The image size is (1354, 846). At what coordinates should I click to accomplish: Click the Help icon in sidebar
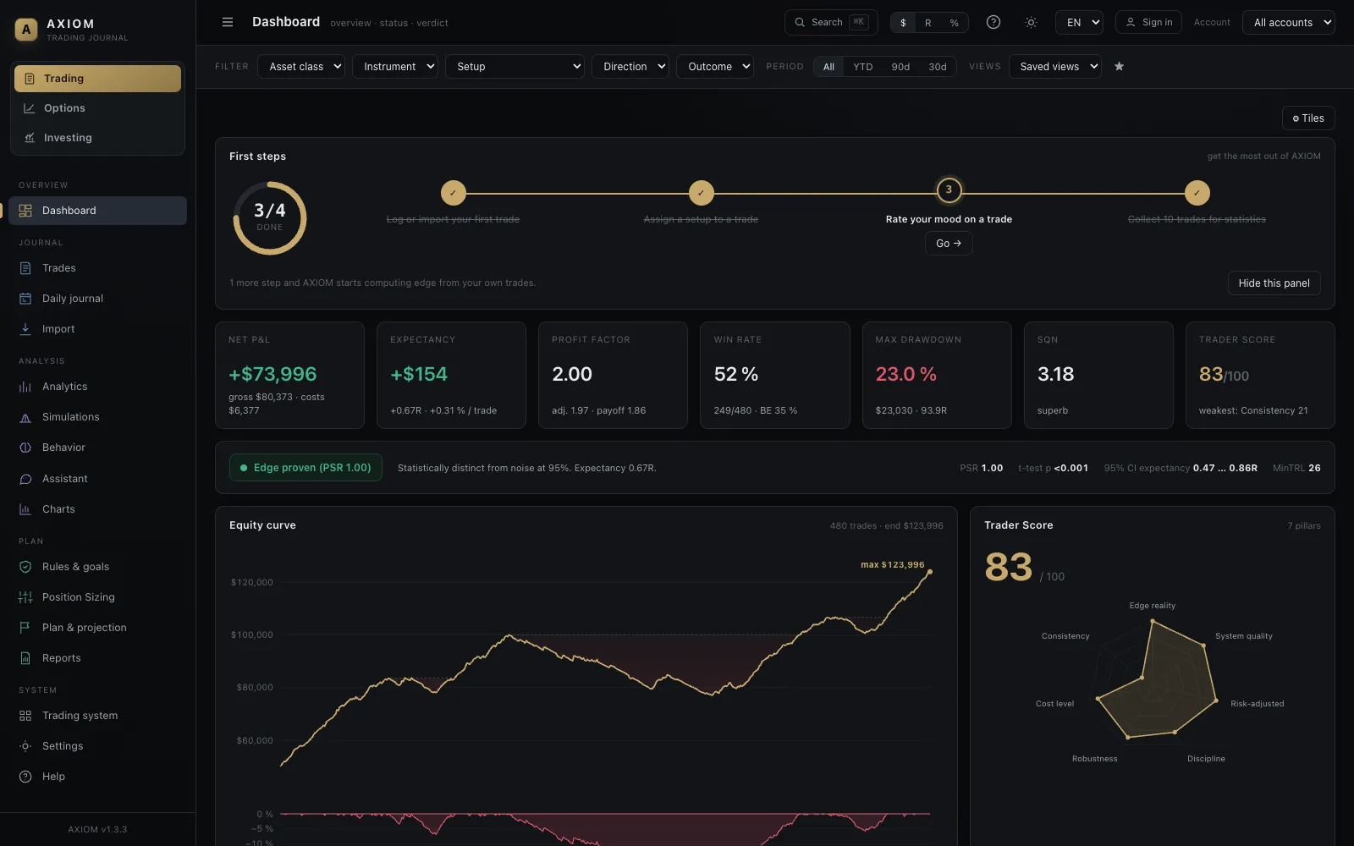tap(25, 777)
